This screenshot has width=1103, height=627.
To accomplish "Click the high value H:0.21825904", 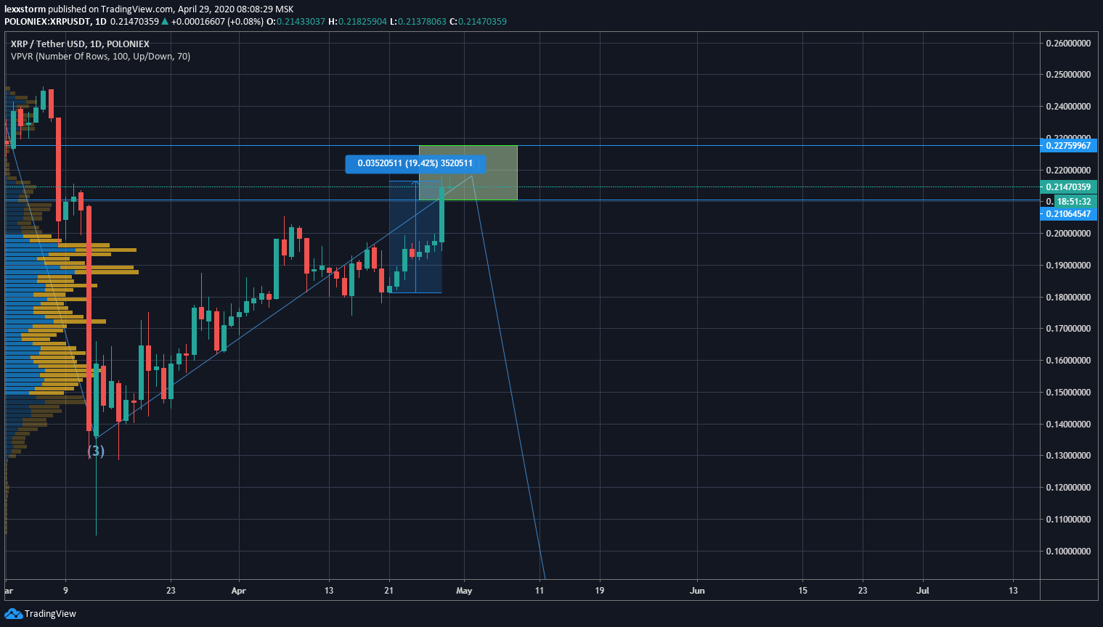I will click(358, 22).
